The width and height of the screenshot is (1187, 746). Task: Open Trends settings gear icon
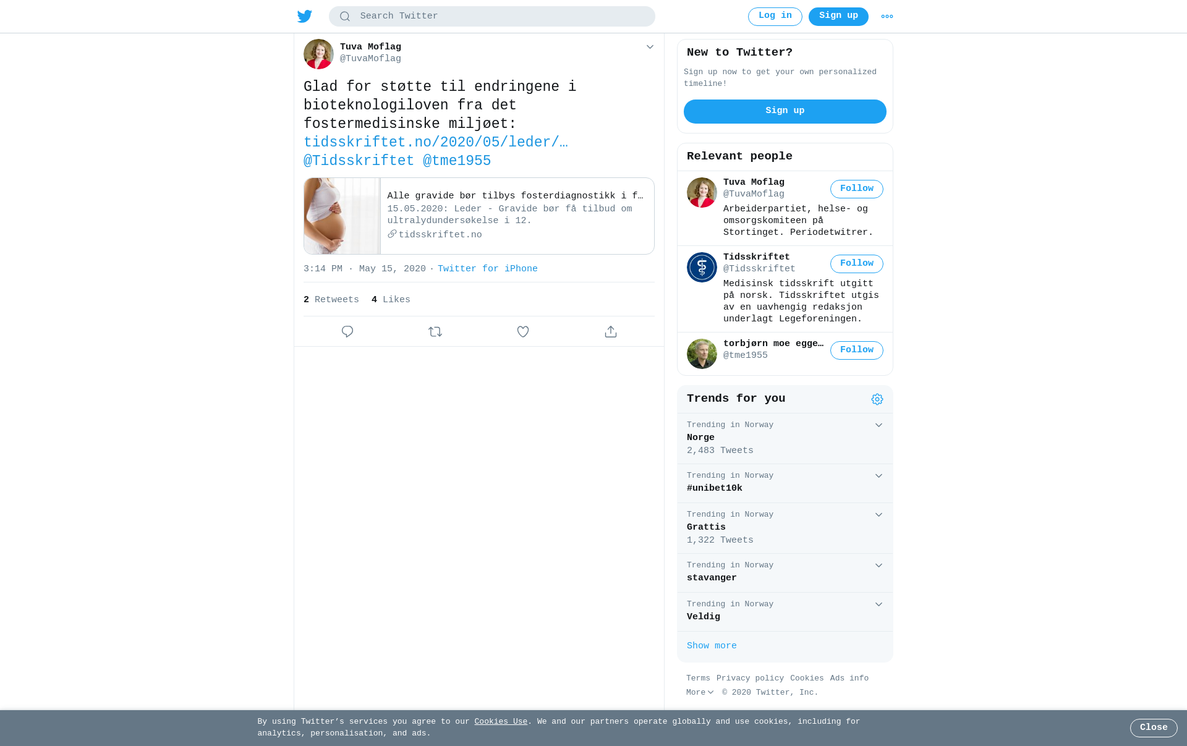point(877,399)
